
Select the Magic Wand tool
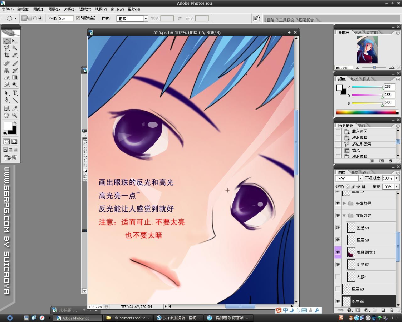(x=15, y=48)
